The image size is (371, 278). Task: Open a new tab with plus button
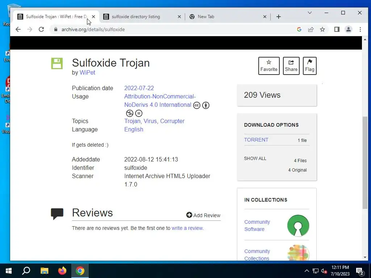click(x=279, y=17)
